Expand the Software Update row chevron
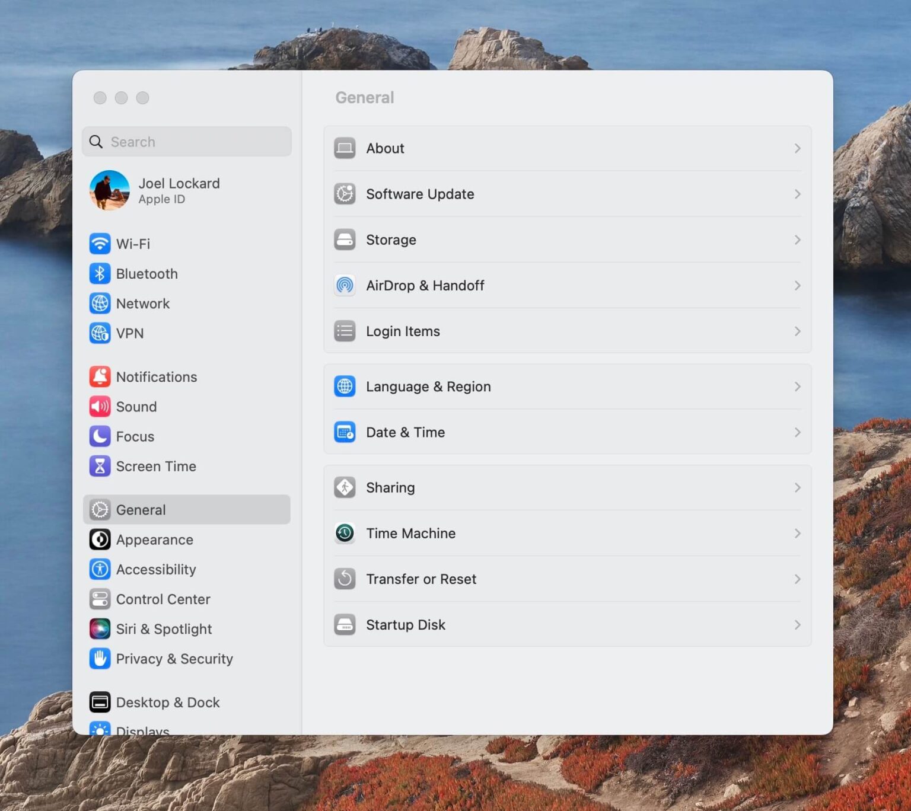911x811 pixels. point(798,194)
